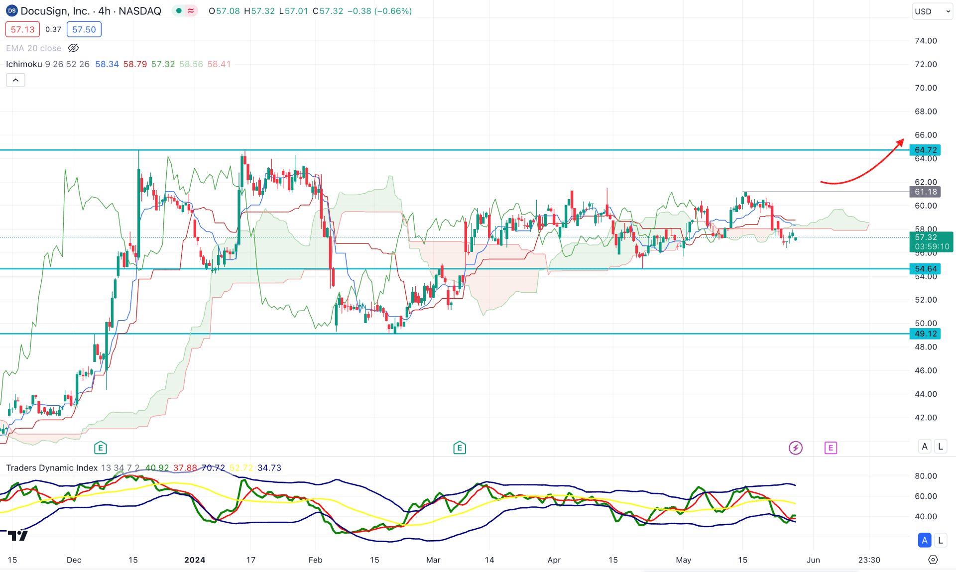Click the pink upcoming earnings E marker

831,448
